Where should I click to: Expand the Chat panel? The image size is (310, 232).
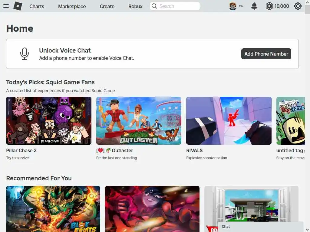(261, 227)
